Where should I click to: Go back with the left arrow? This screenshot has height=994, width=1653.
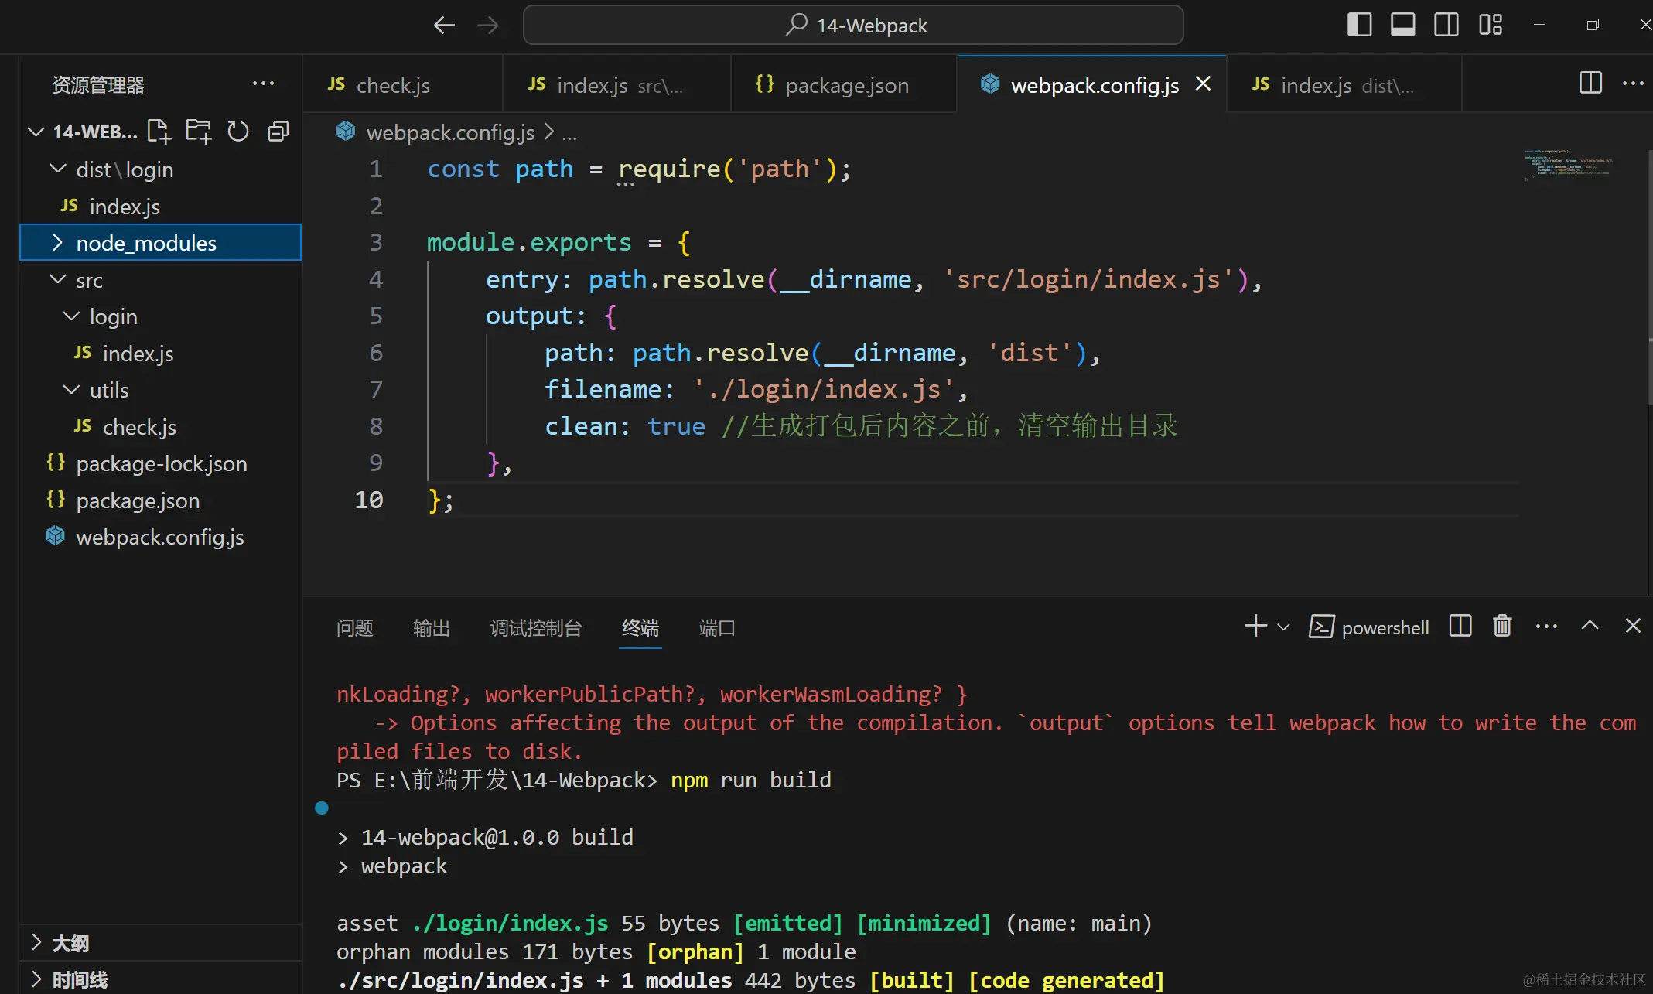point(444,26)
